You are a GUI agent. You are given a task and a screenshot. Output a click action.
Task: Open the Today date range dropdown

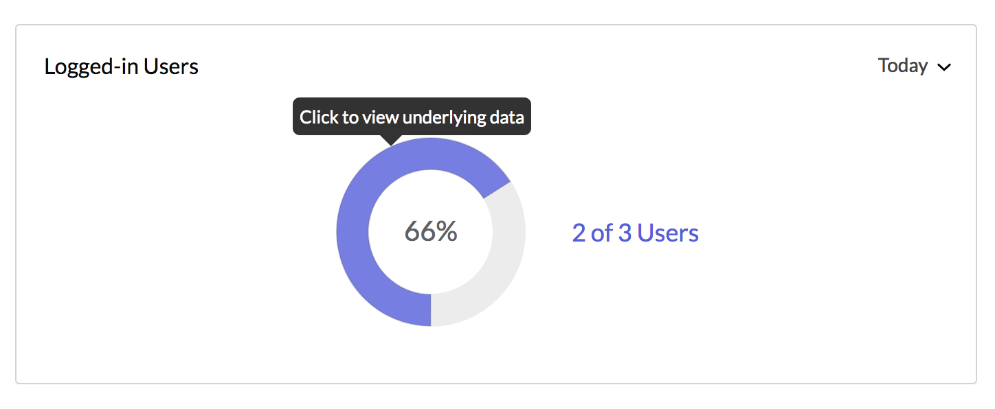coord(914,66)
